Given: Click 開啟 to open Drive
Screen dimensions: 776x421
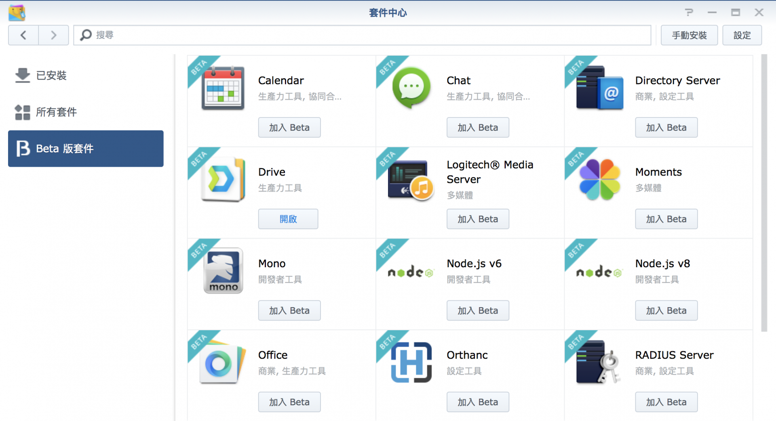Looking at the screenshot, I should click(x=288, y=219).
